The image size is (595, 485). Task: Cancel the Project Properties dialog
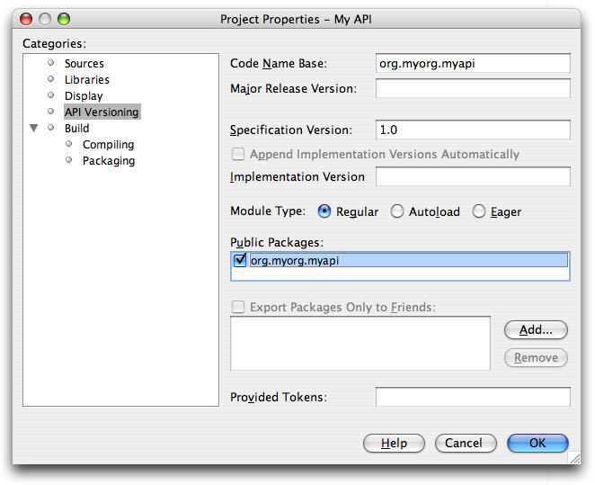coord(465,443)
